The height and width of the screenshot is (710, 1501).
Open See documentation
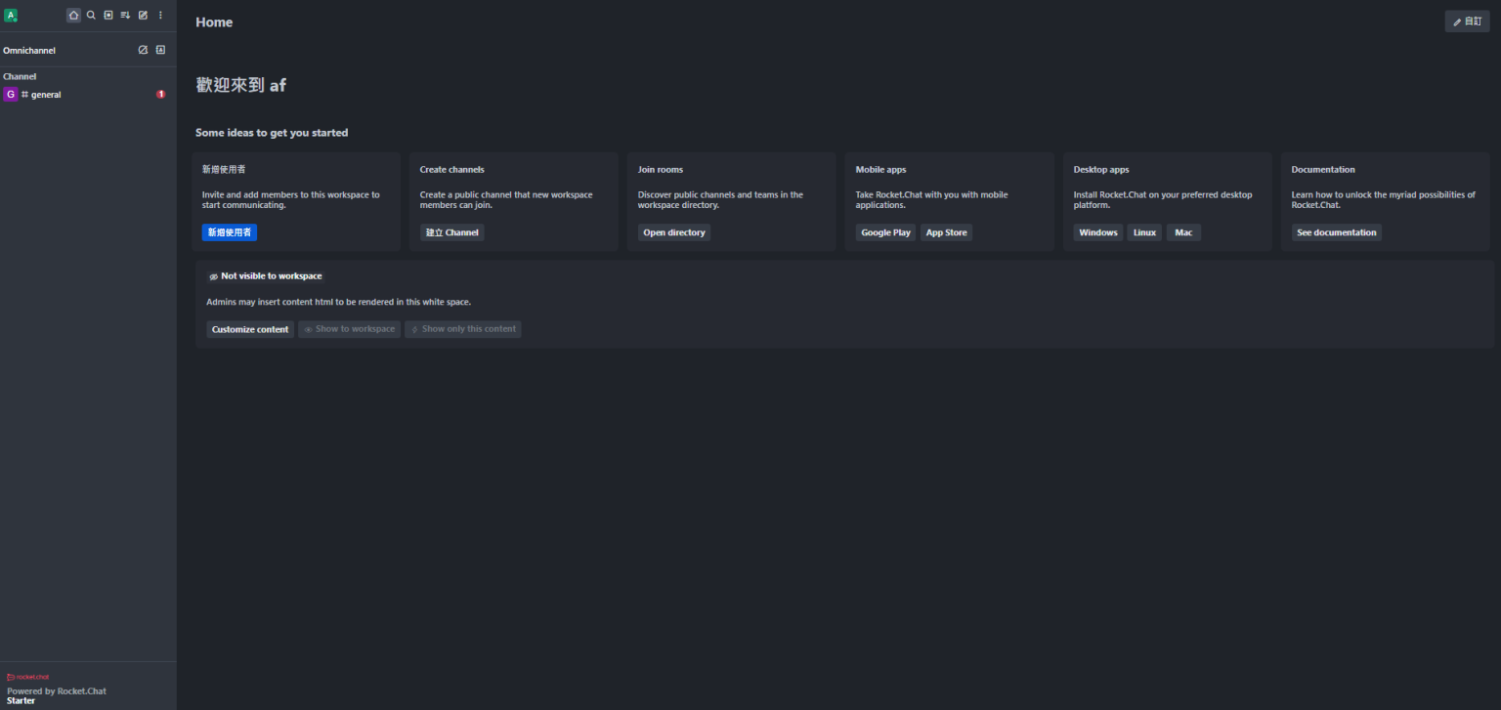1336,231
